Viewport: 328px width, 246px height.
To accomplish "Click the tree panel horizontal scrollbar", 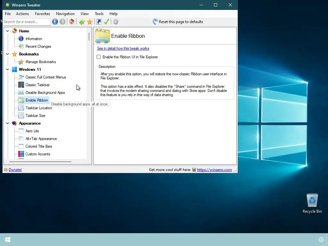I will pos(40,161).
